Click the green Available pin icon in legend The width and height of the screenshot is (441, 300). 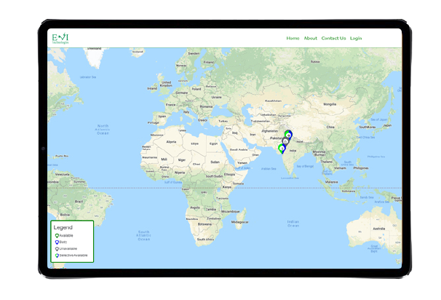(x=56, y=235)
